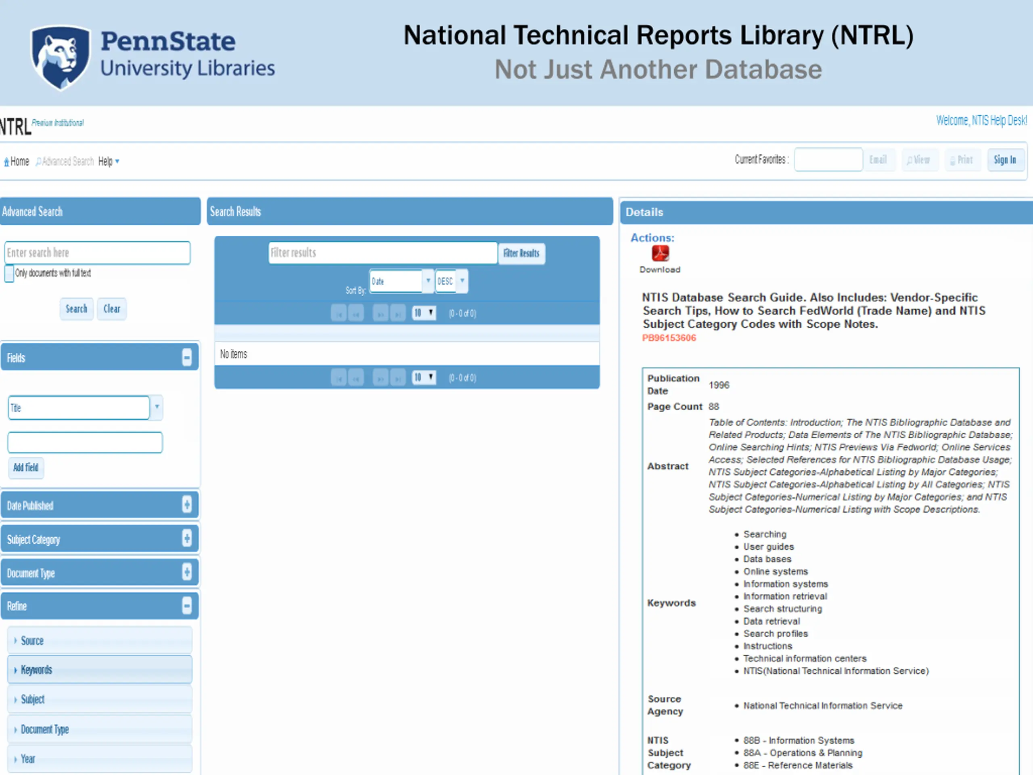Click top pager first-page icon
This screenshot has width=1033, height=775.
pos(339,314)
